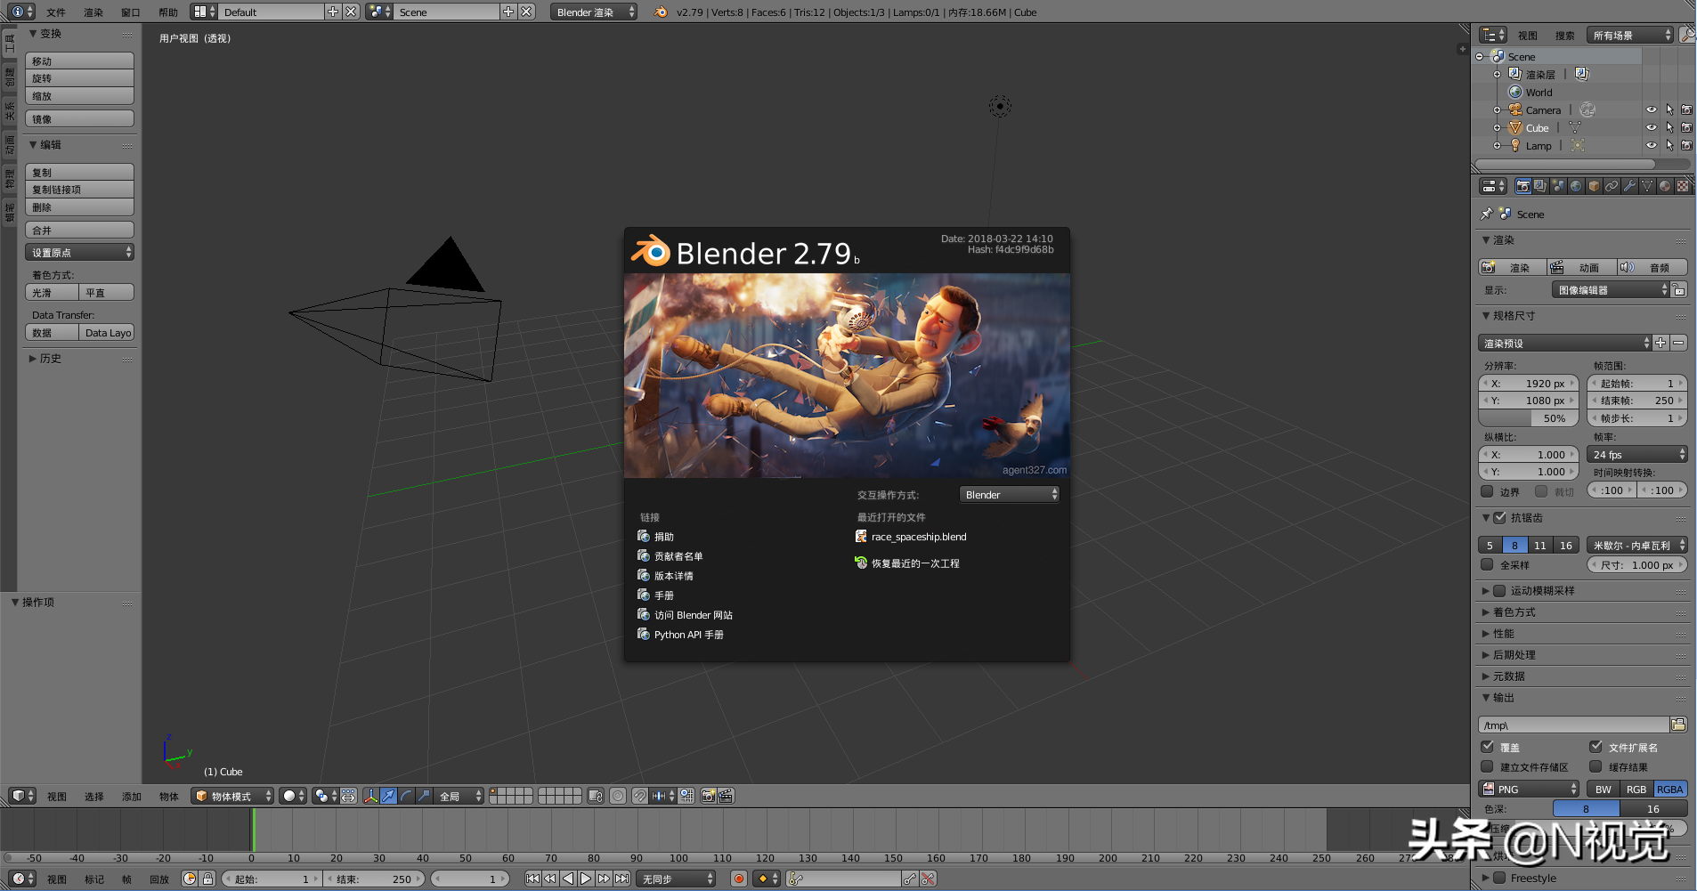Enable the 全采样 full sample checkbox
This screenshot has width=1697, height=891.
pyautogui.click(x=1487, y=564)
